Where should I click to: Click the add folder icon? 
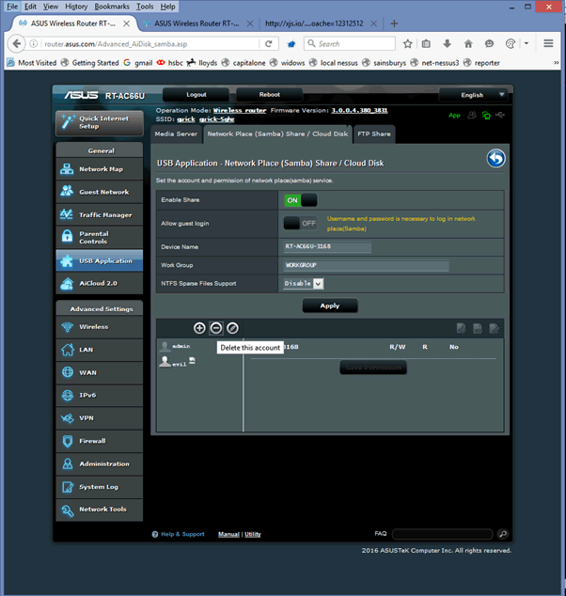(x=461, y=328)
